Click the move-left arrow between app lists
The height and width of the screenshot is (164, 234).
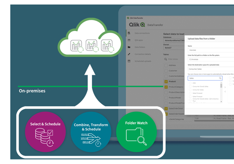tap(225, 91)
